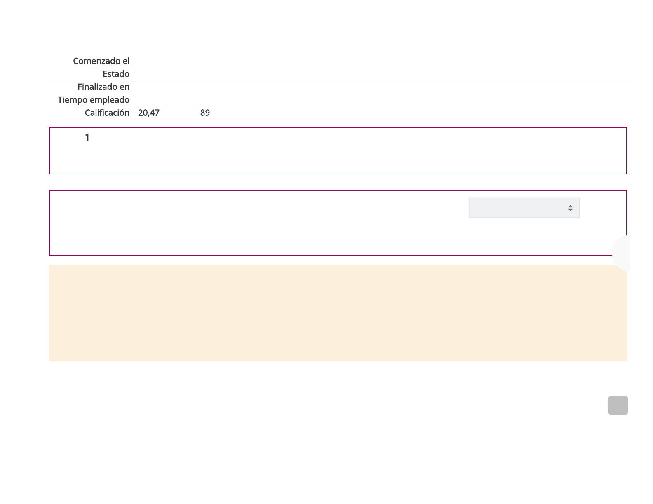This screenshot has height=504, width=653.
Task: Click the round tab at the right edge
Action: [x=621, y=253]
